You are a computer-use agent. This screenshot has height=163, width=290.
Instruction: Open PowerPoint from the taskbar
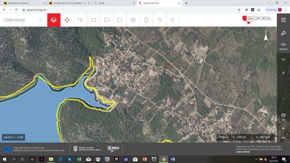145,159
